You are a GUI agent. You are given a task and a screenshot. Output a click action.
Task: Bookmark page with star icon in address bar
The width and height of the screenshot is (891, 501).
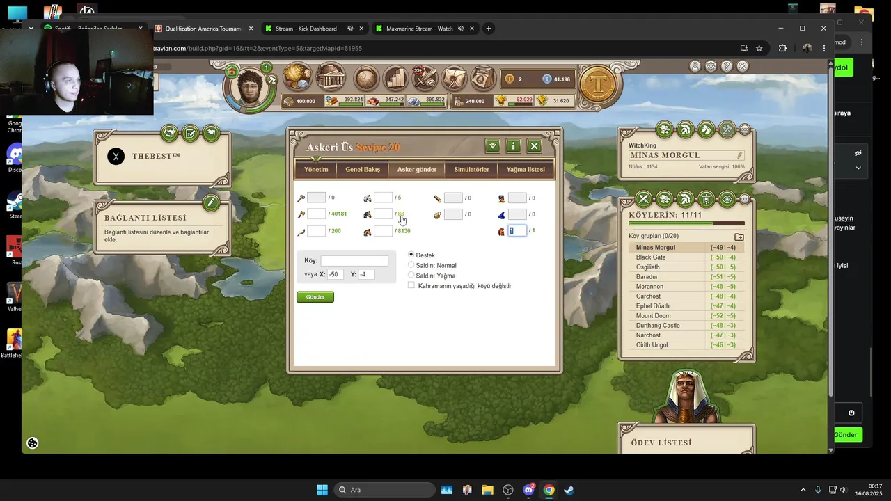(x=759, y=48)
